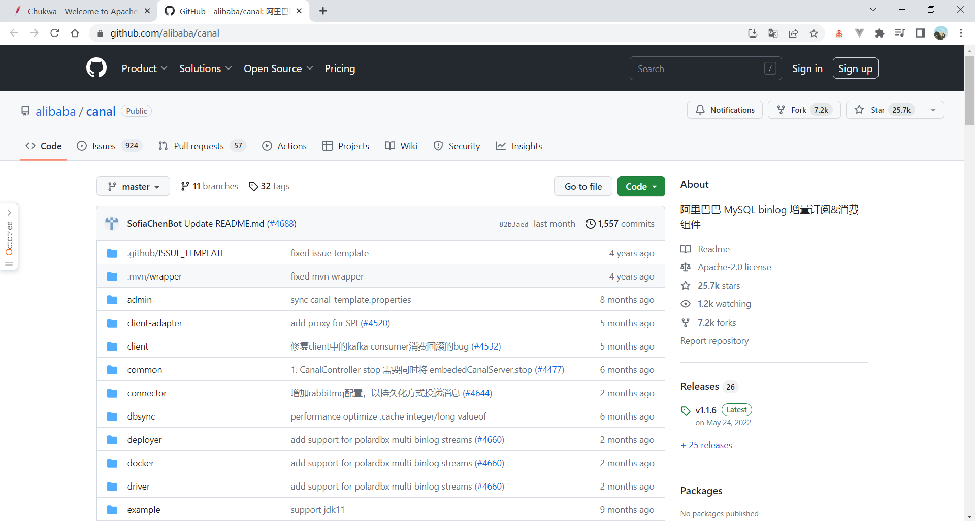Reload the page with the refresh icon

point(55,33)
